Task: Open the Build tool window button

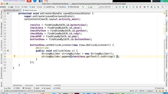Action: click(x=36, y=88)
